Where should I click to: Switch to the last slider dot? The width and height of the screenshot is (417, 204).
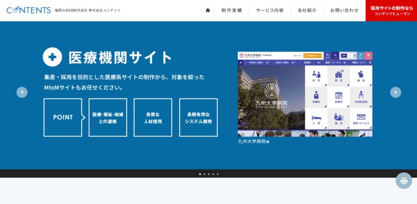tap(218, 174)
